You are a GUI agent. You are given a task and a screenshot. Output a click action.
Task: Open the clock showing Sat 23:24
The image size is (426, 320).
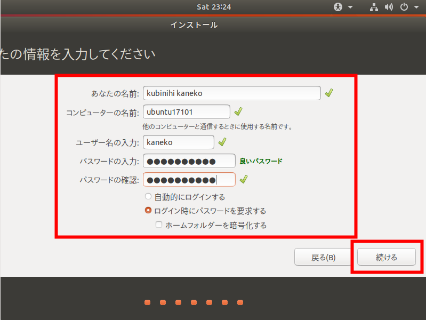pos(214,7)
